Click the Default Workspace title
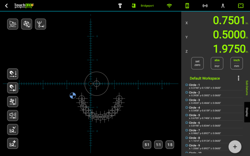The width and height of the screenshot is (250, 156). 205,78
